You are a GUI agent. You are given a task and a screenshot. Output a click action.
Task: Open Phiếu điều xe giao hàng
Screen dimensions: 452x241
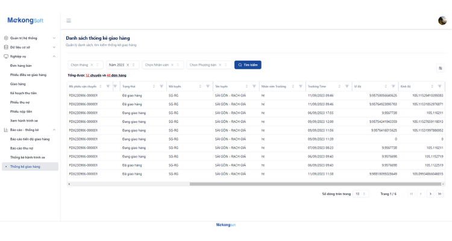tap(28, 75)
